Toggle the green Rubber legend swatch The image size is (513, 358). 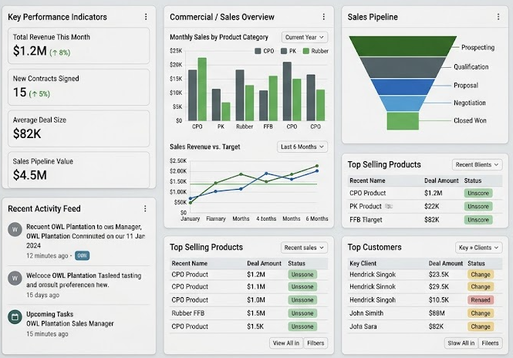(306, 51)
